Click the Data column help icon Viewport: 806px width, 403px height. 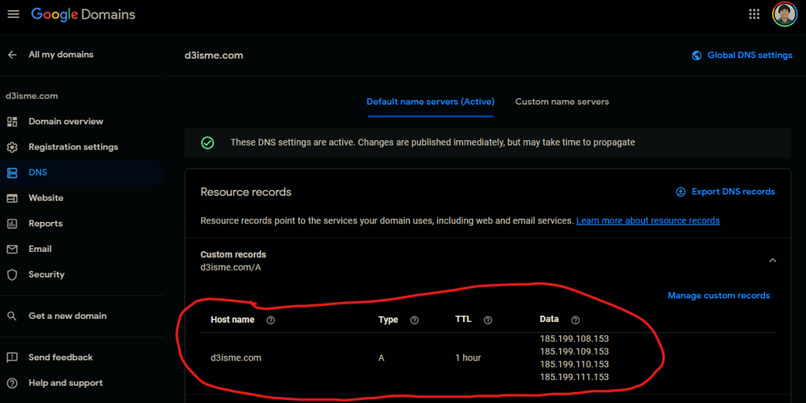point(575,320)
